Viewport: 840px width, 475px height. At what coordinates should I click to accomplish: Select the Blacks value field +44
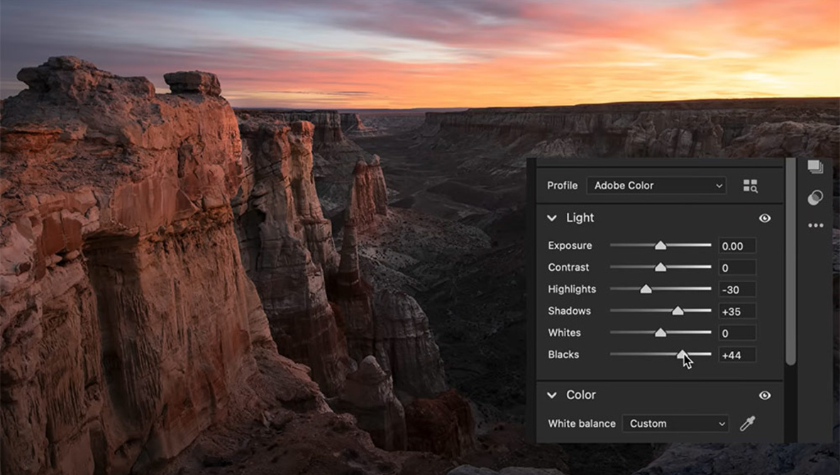tap(737, 355)
